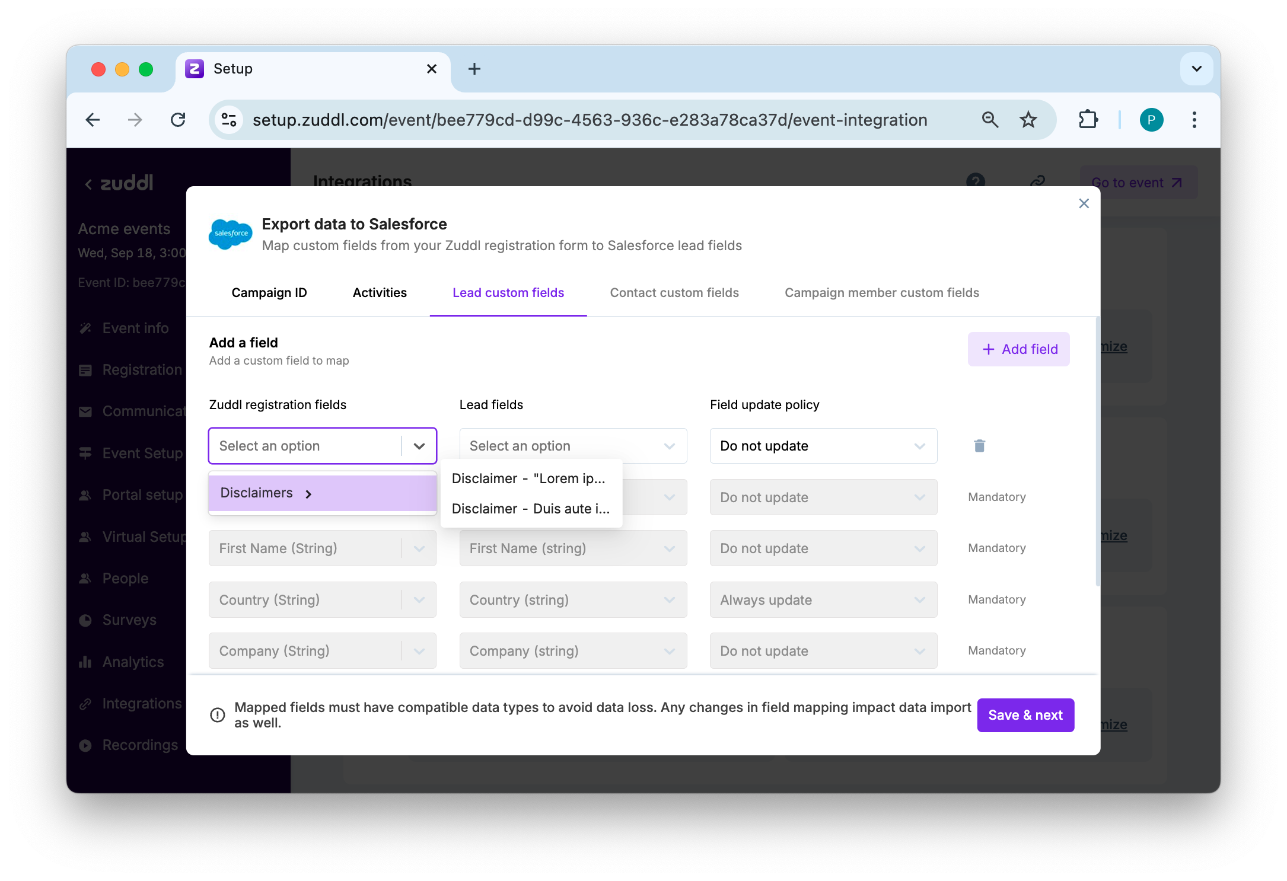
Task: Switch to Campaign member custom fields tab
Action: point(881,293)
